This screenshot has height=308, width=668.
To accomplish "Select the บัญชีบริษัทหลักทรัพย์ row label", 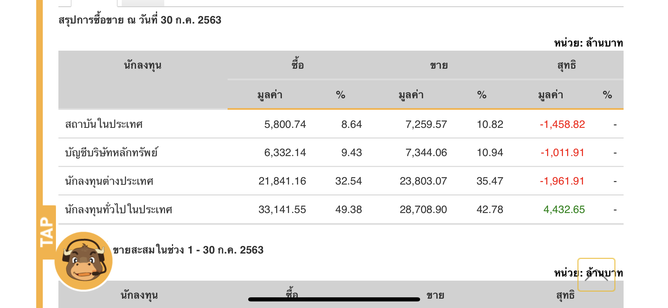I will coord(111,153).
